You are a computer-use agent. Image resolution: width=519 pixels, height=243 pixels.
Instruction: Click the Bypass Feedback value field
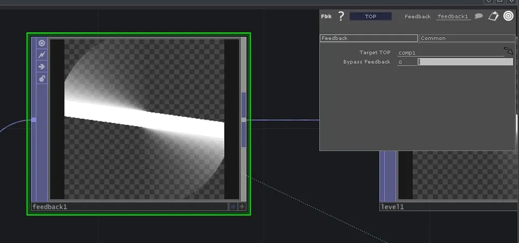(406, 62)
